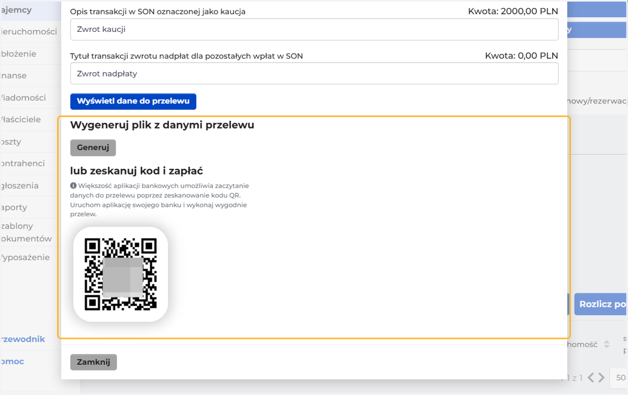Open Najemcy in the sidebar

17,10
